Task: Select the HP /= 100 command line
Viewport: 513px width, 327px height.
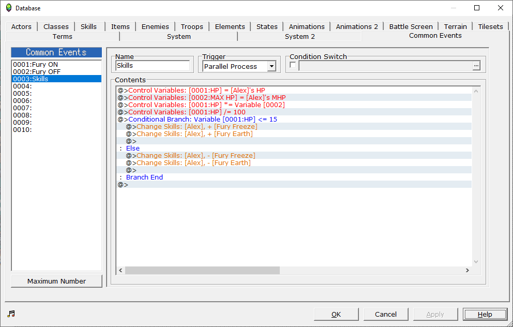Action: click(x=294, y=112)
